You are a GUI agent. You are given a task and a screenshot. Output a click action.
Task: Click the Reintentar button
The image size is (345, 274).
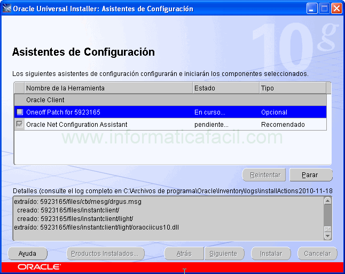pos(264,175)
